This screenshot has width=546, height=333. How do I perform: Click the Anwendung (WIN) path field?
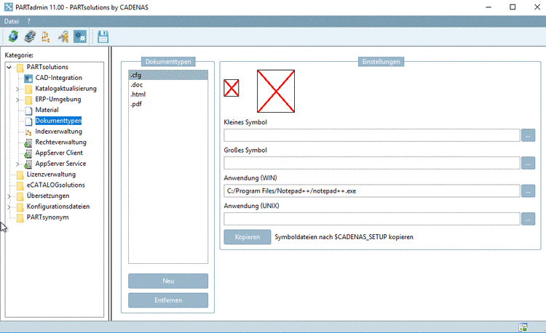click(372, 190)
